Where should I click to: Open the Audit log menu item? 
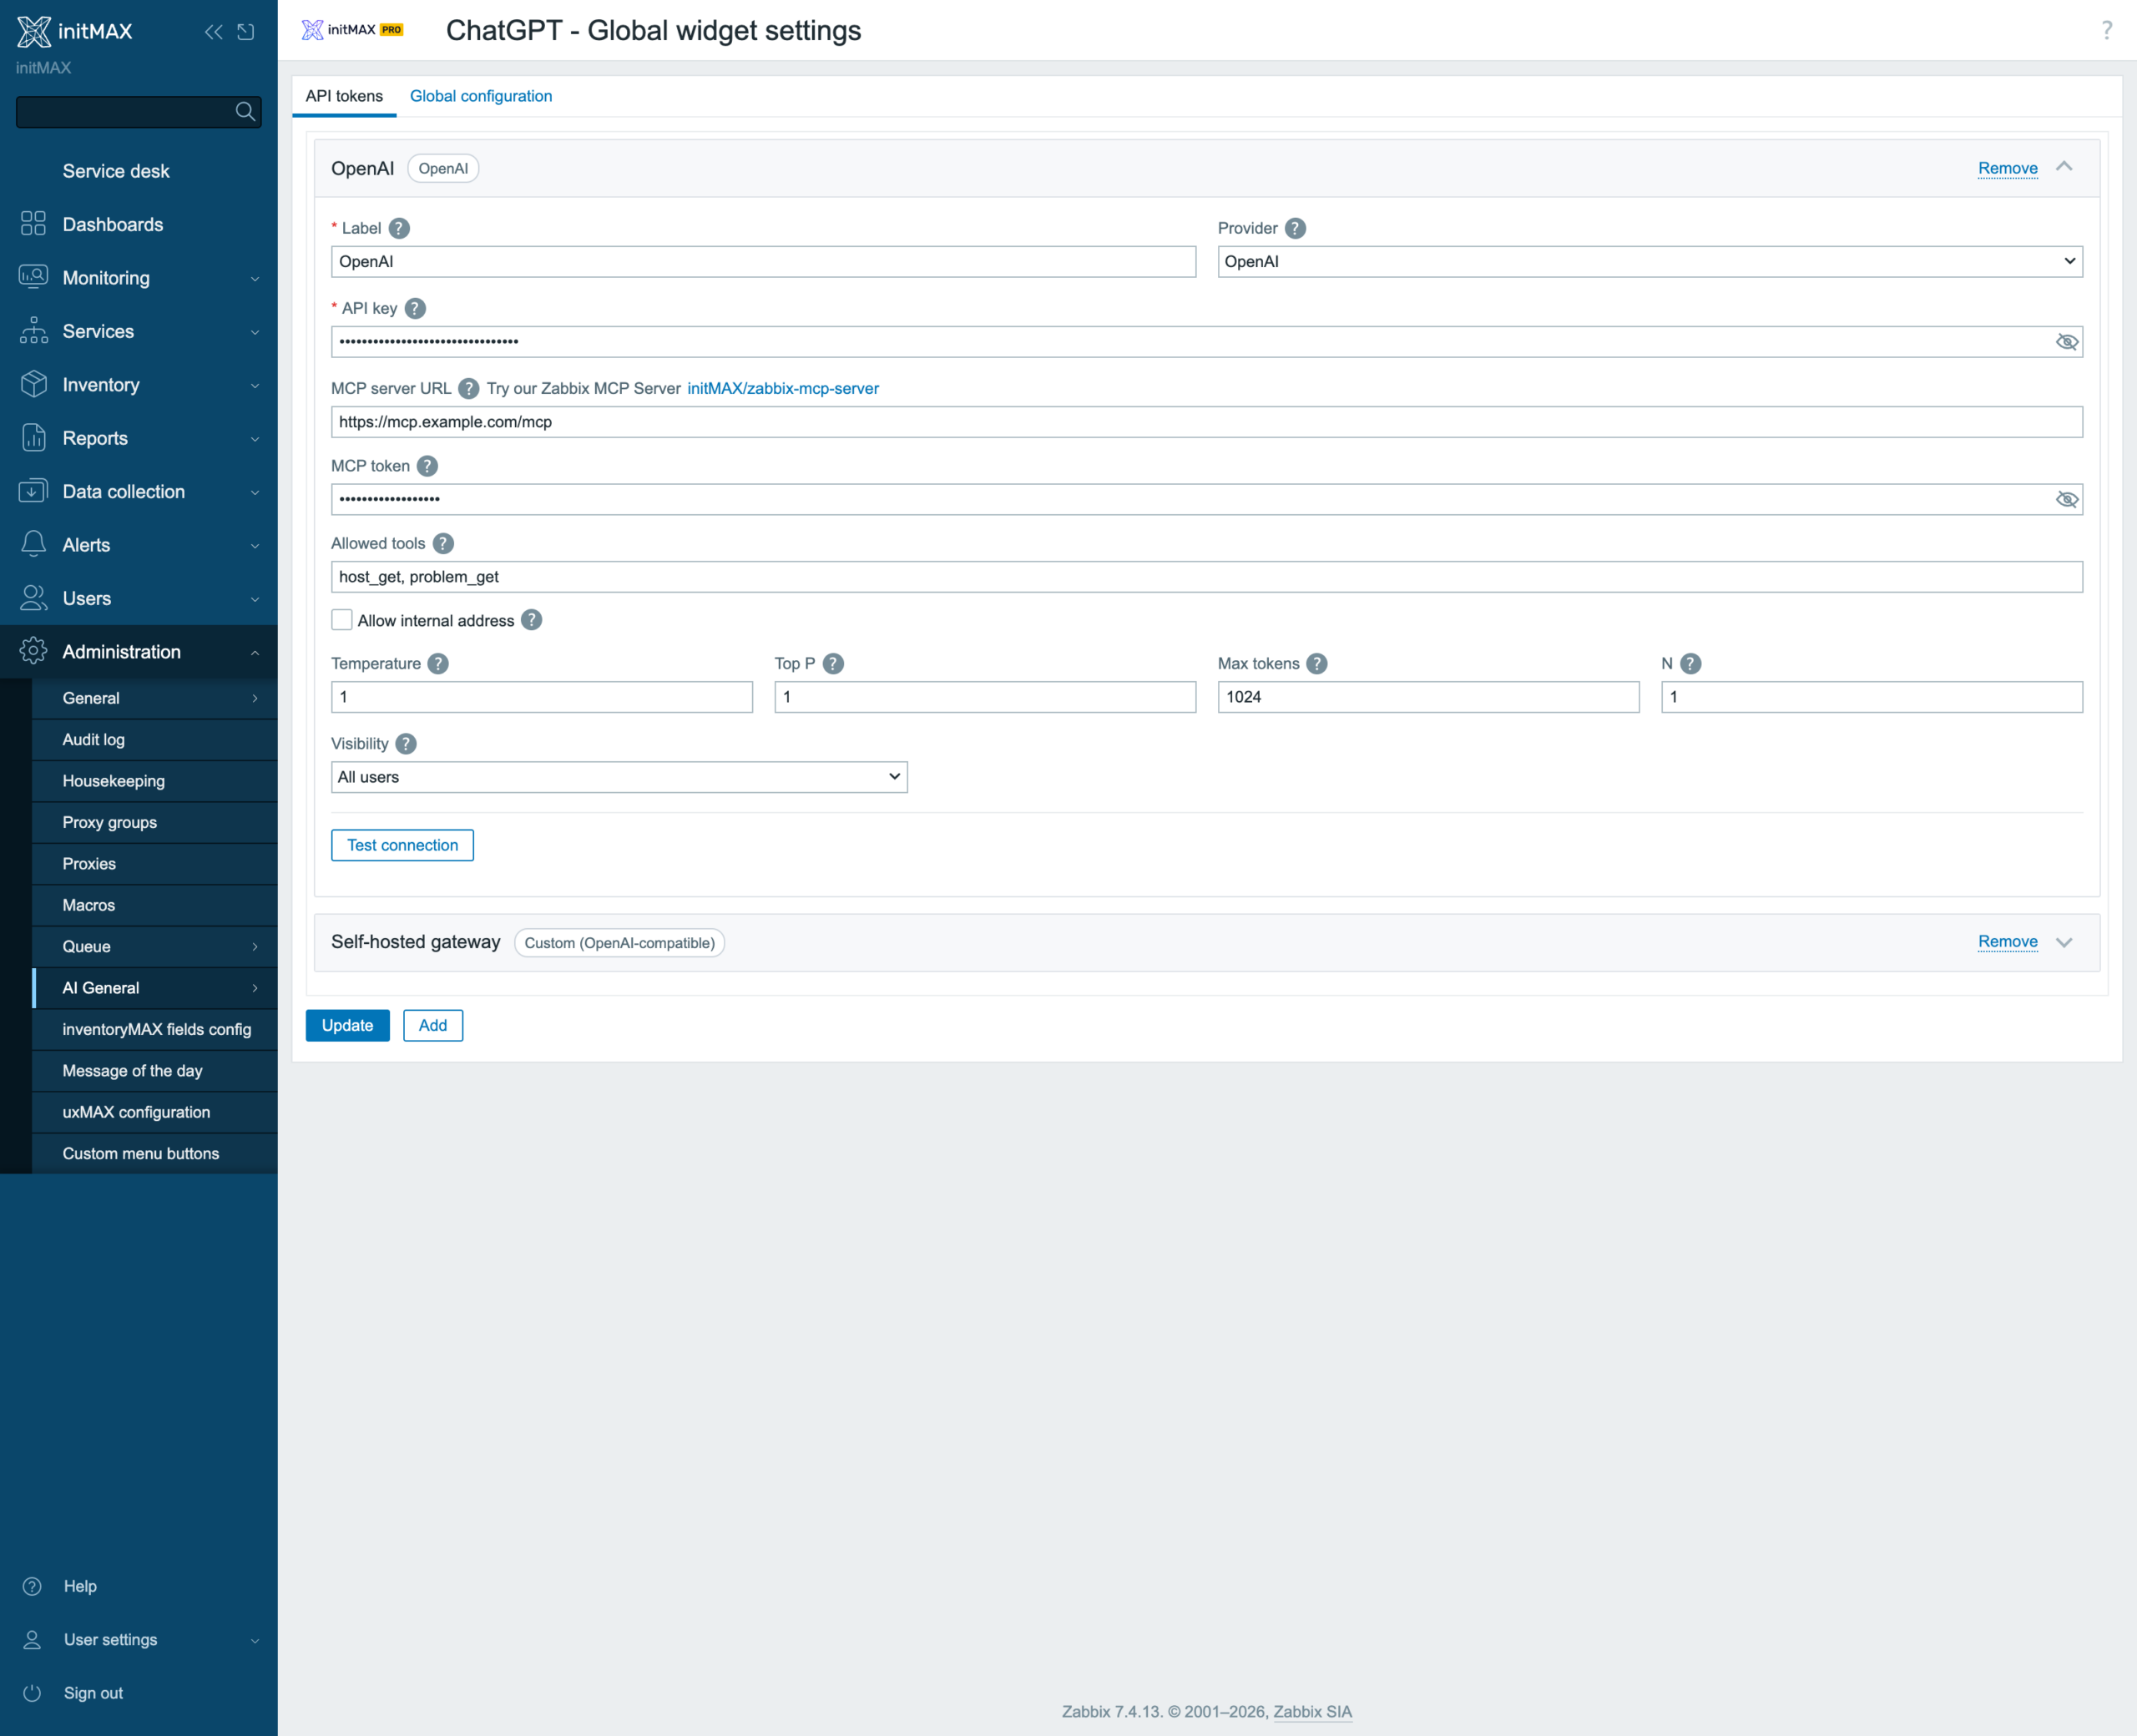pos(155,740)
